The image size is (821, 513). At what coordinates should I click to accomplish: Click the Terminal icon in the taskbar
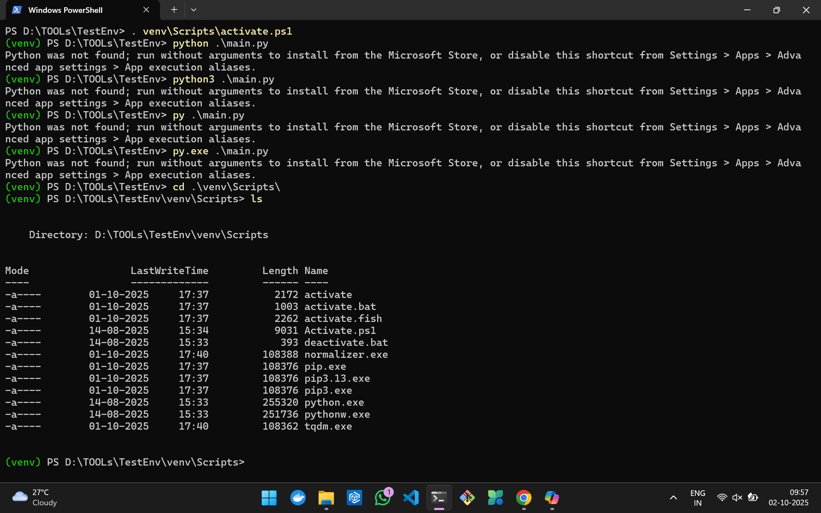(x=439, y=498)
